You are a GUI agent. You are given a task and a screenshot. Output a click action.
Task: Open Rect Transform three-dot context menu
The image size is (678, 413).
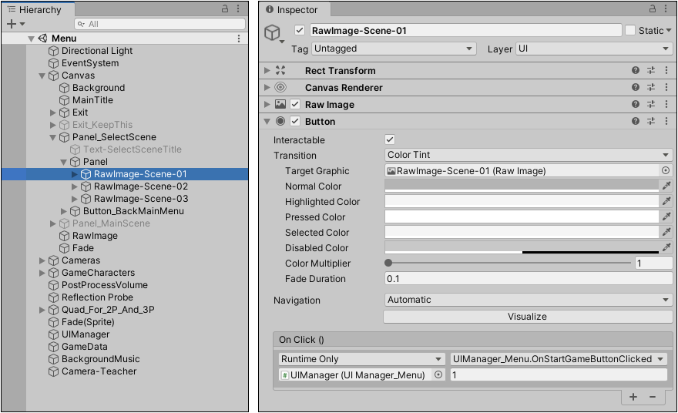tap(666, 70)
